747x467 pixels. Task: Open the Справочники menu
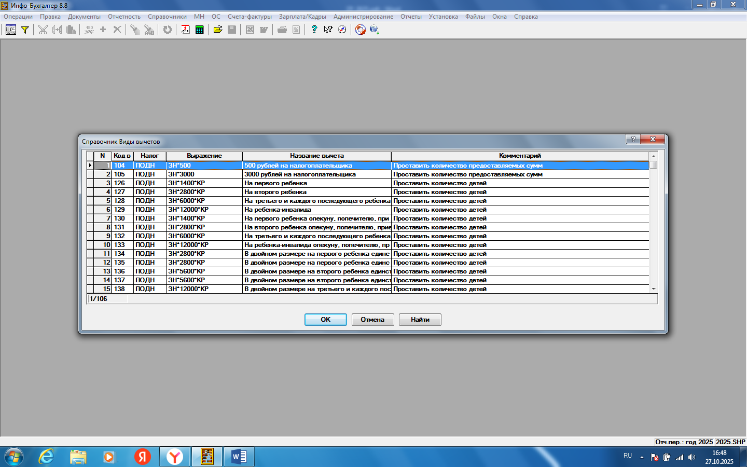click(167, 17)
